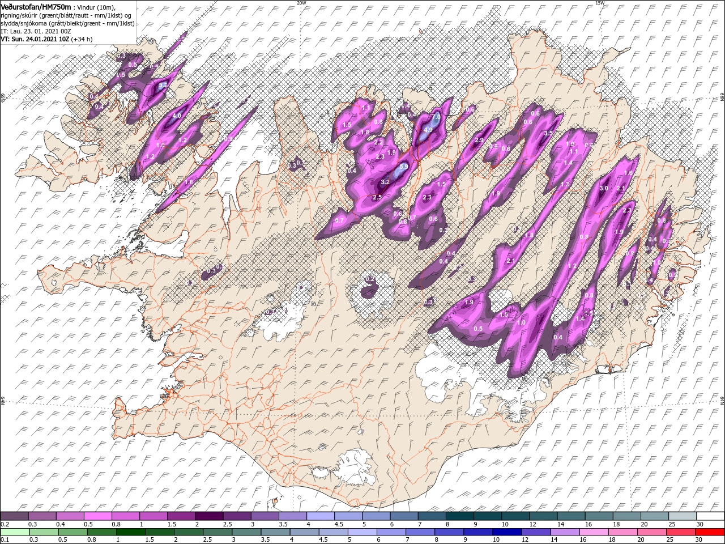
Task: Select the grey-purple swatch between 0.2 and 0.3
Action: 14,516
